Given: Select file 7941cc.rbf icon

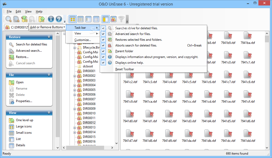Looking at the screenshot, I should (x=189, y=95).
